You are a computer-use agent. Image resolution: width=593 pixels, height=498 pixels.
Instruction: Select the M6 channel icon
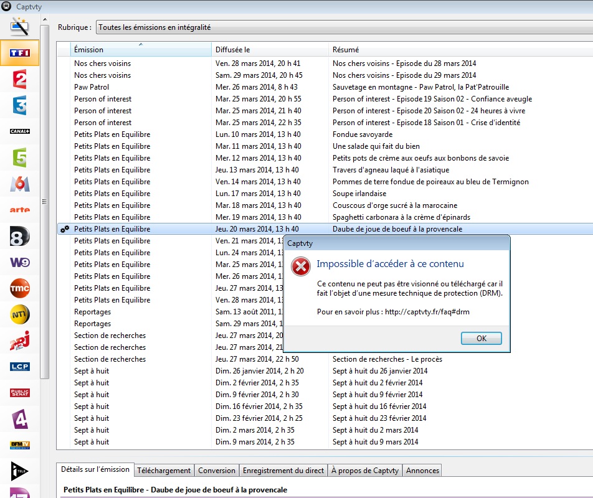click(x=20, y=184)
